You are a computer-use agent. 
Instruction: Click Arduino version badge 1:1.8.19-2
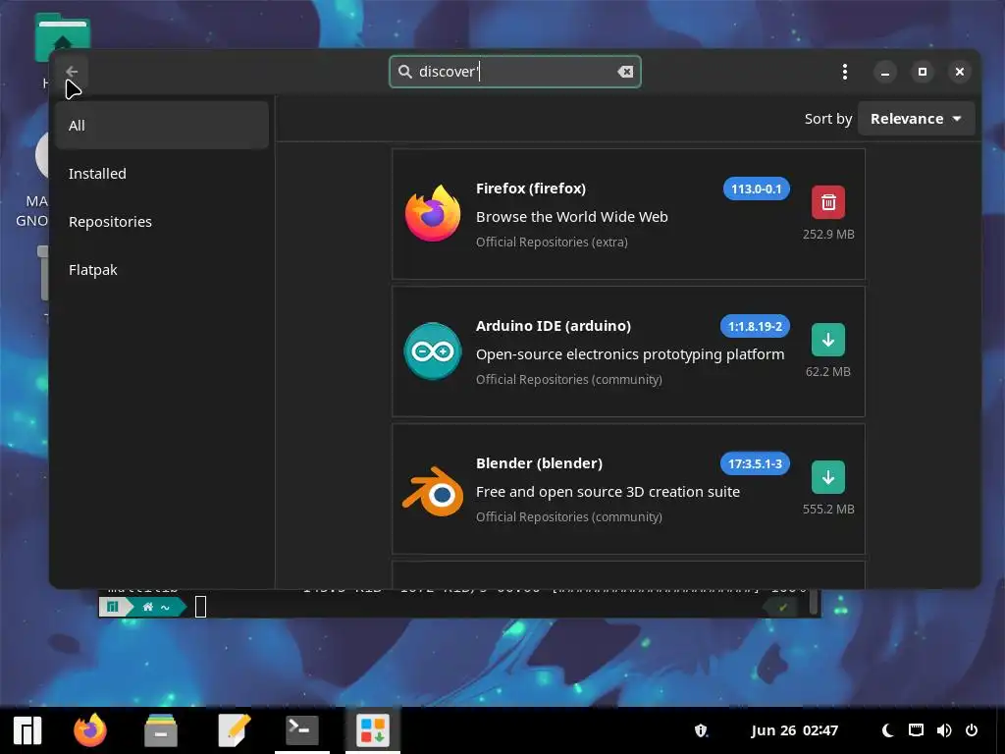point(755,326)
